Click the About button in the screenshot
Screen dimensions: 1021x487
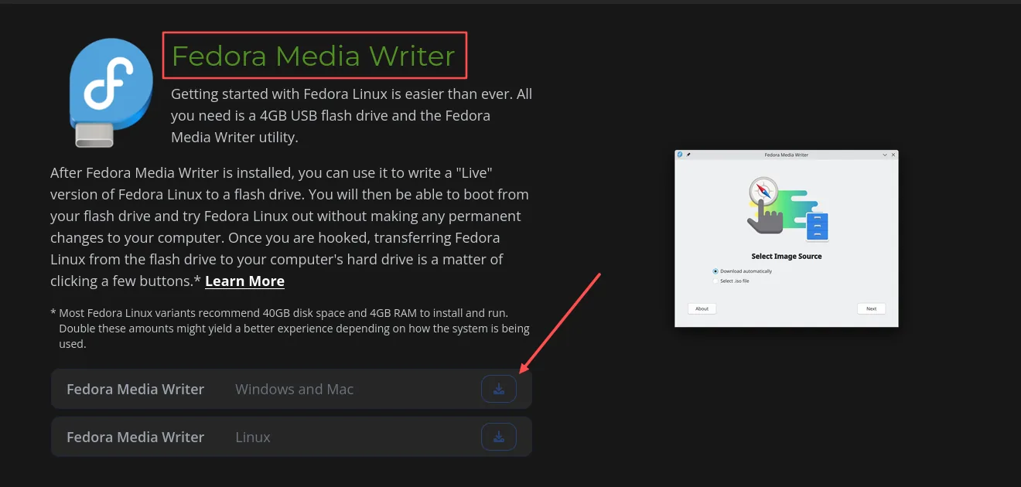702,308
